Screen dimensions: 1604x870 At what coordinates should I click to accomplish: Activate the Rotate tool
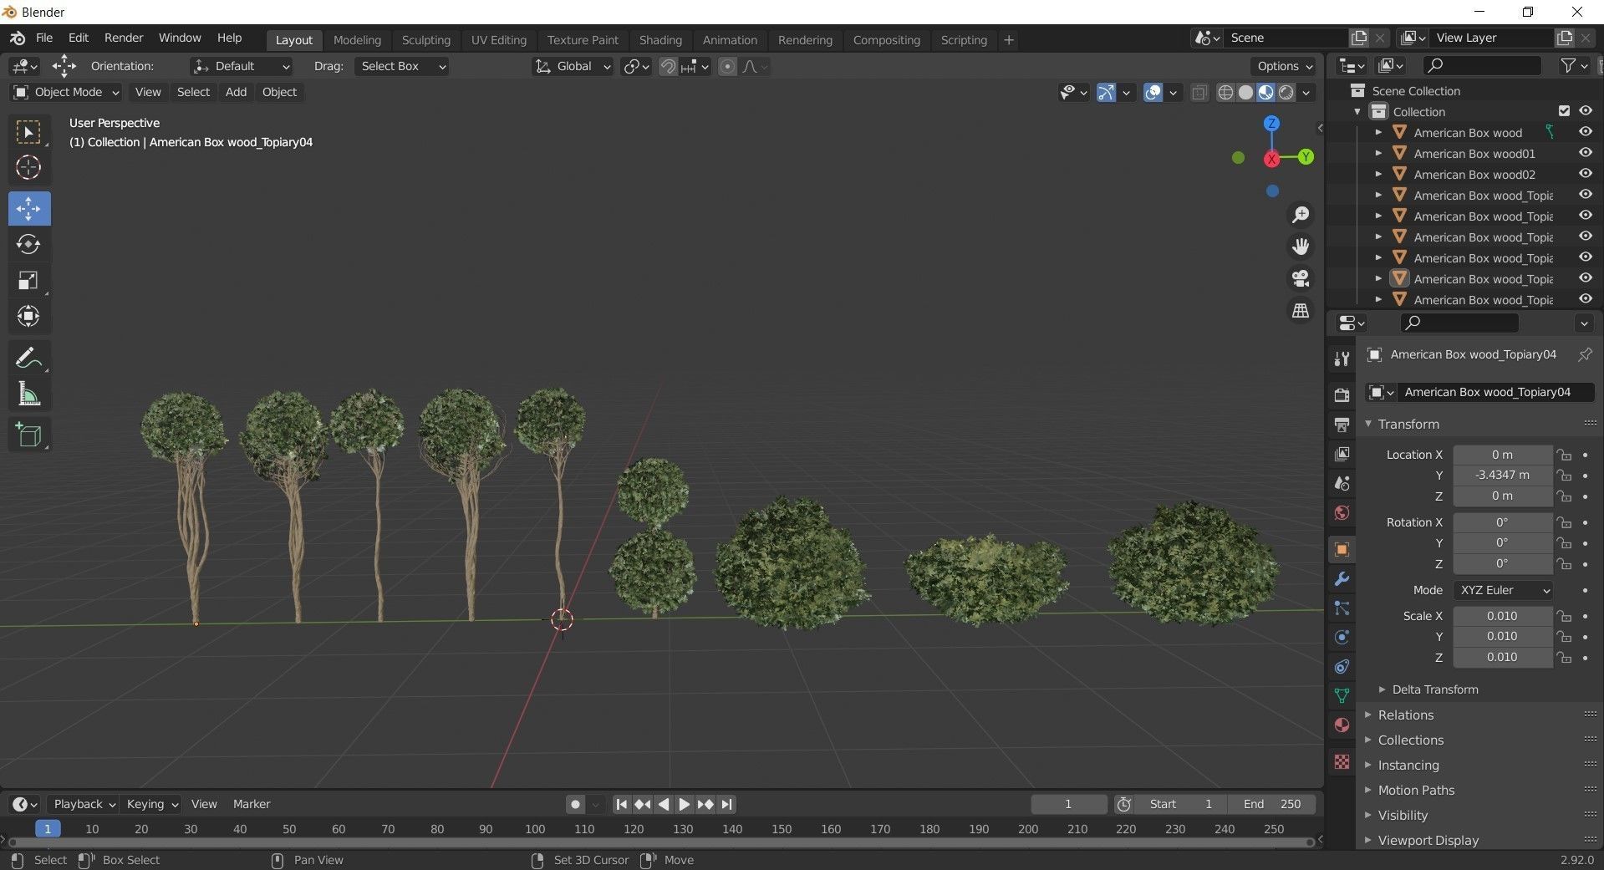pyautogui.click(x=29, y=244)
